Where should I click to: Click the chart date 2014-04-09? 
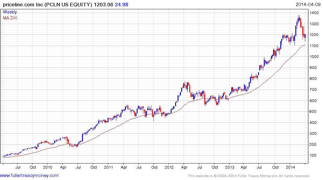click(308, 4)
